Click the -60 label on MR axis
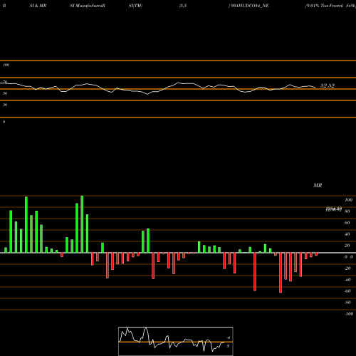This screenshot has width=356, height=356. pyautogui.click(x=347, y=291)
